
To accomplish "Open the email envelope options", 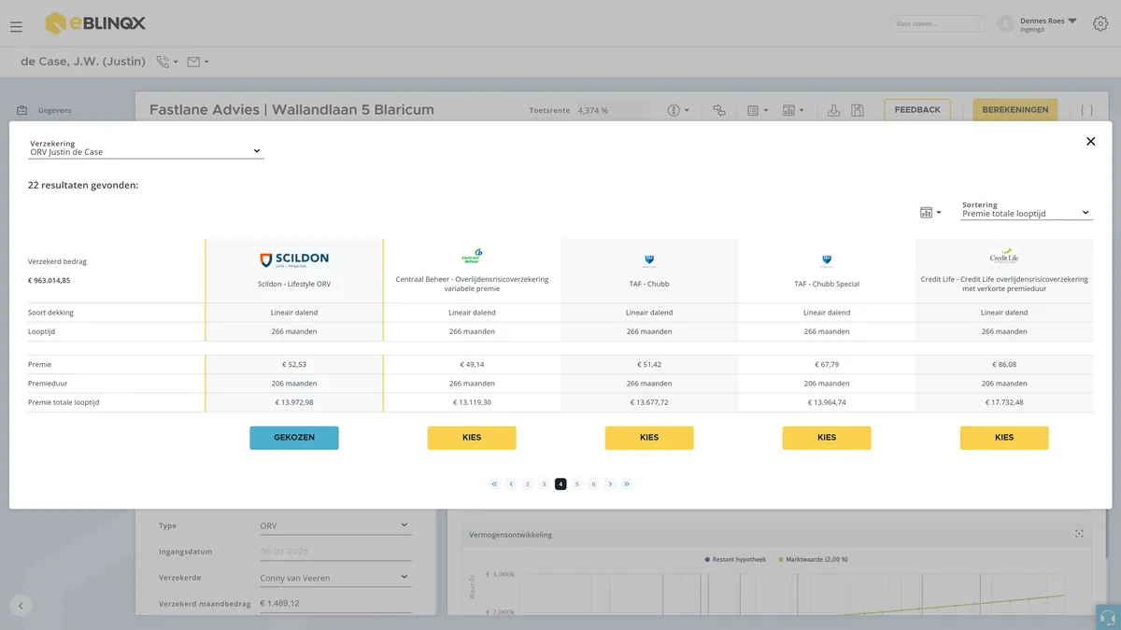I will tap(197, 62).
